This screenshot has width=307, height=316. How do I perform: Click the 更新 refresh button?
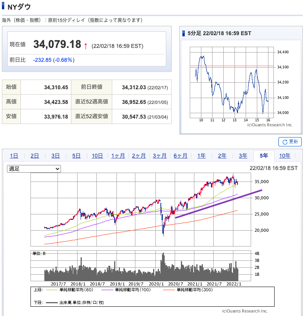coord(290,142)
